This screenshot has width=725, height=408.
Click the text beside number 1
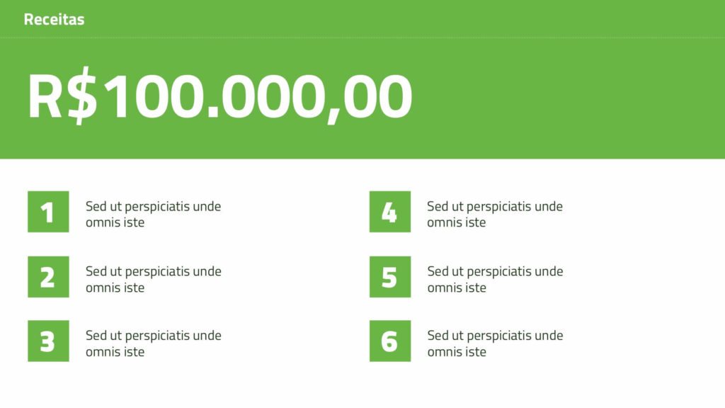(153, 214)
